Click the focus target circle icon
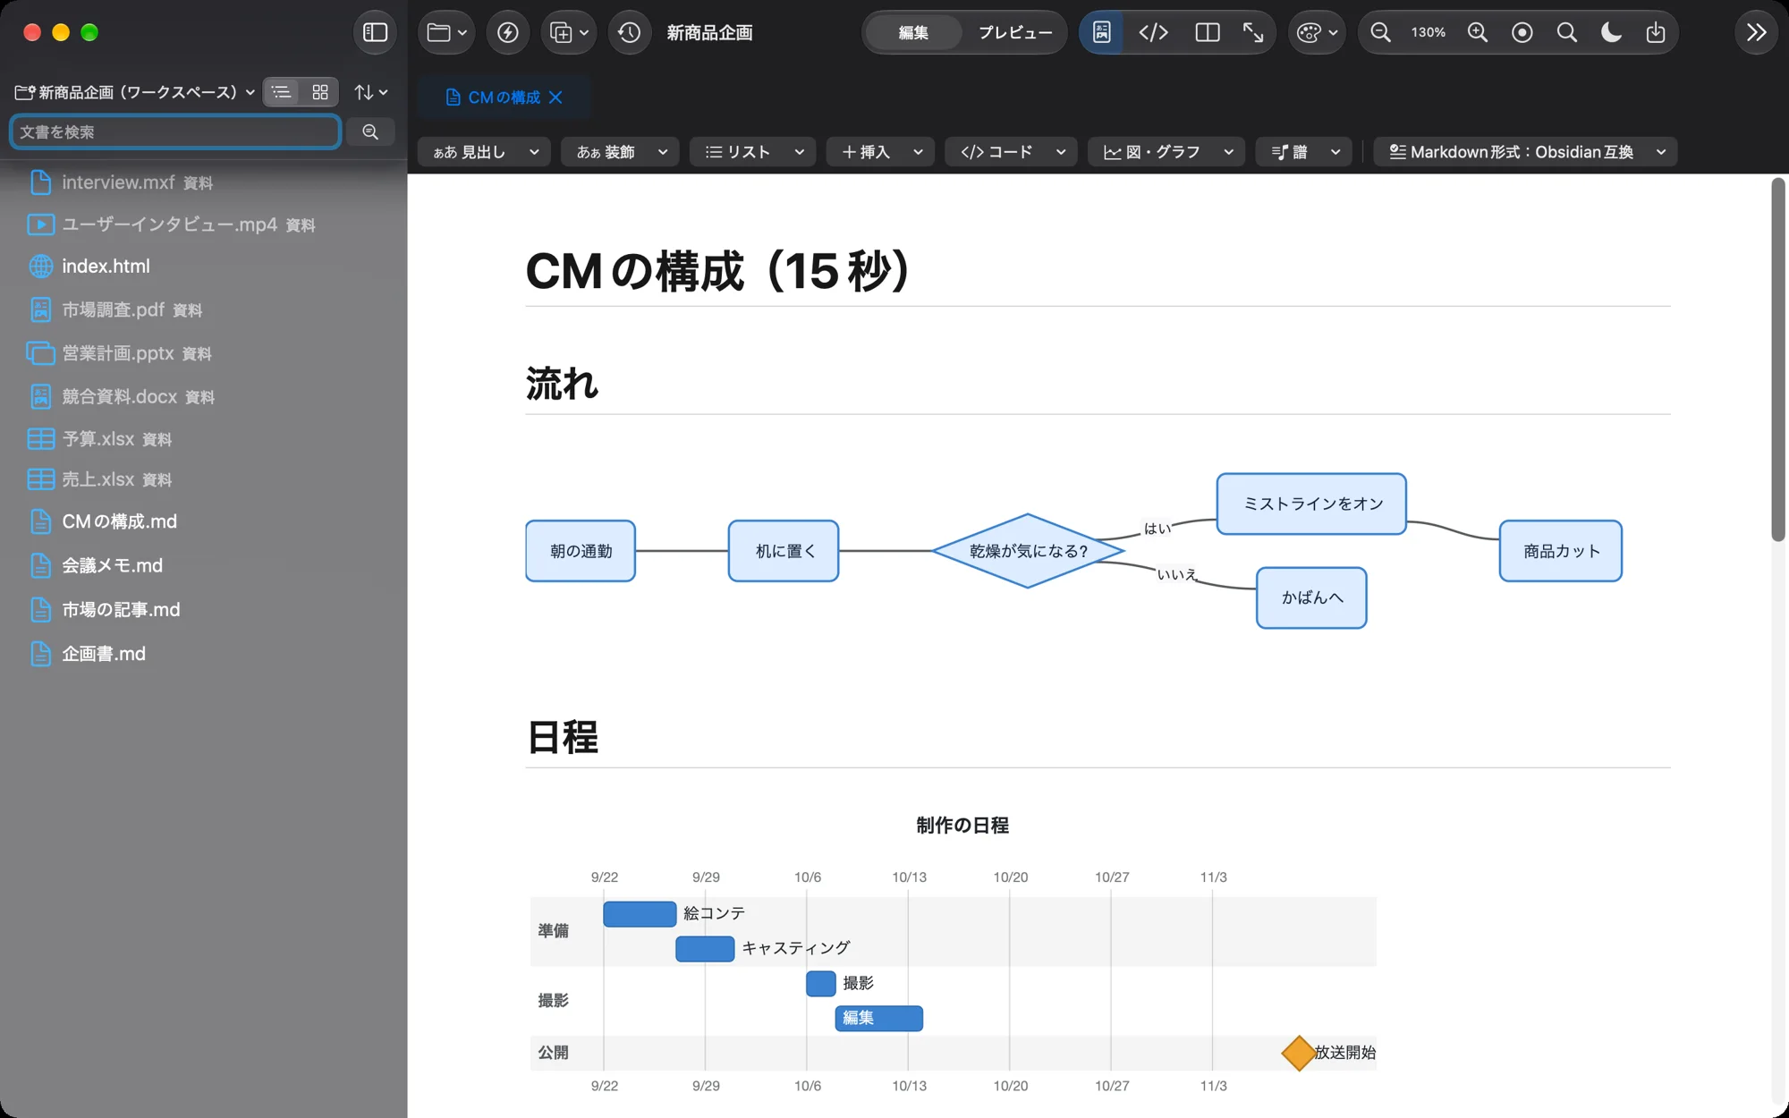Viewport: 1789px width, 1118px height. [1522, 33]
